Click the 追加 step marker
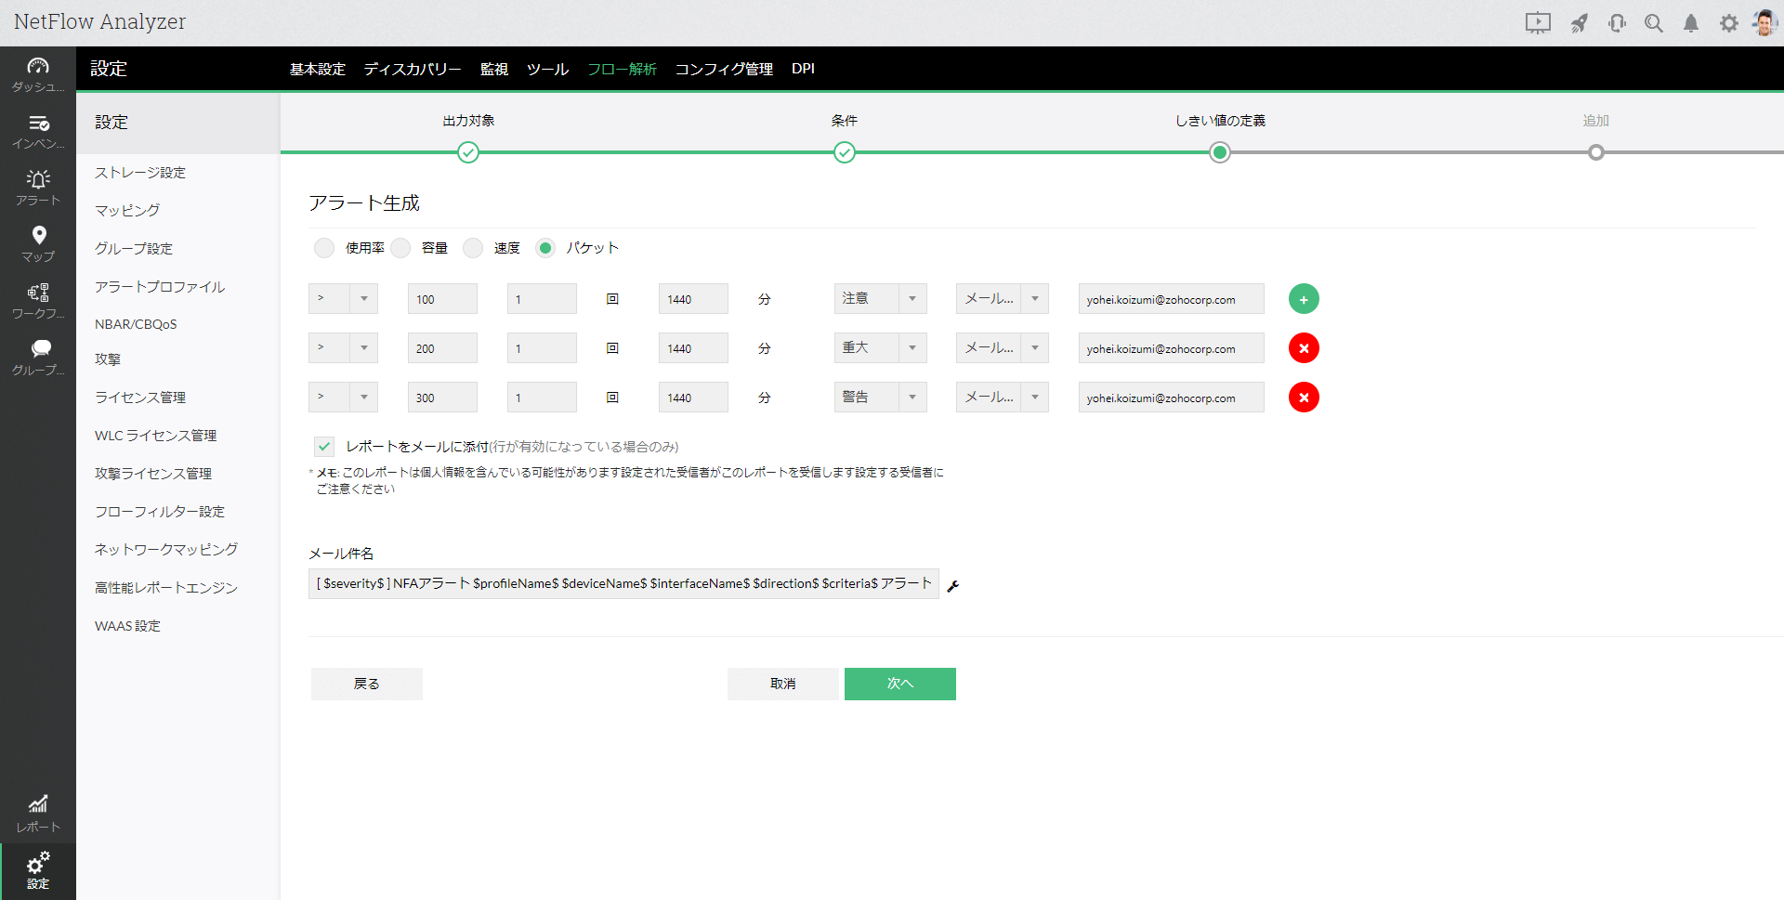Viewport: 1784px width, 900px height. pyautogui.click(x=1596, y=152)
